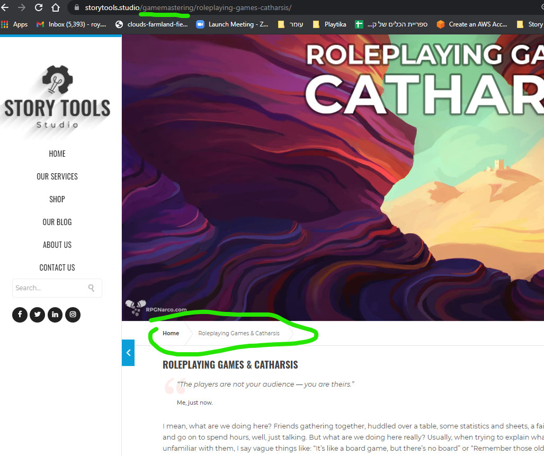
Task: Click the browser forward arrow
Action: pos(22,7)
